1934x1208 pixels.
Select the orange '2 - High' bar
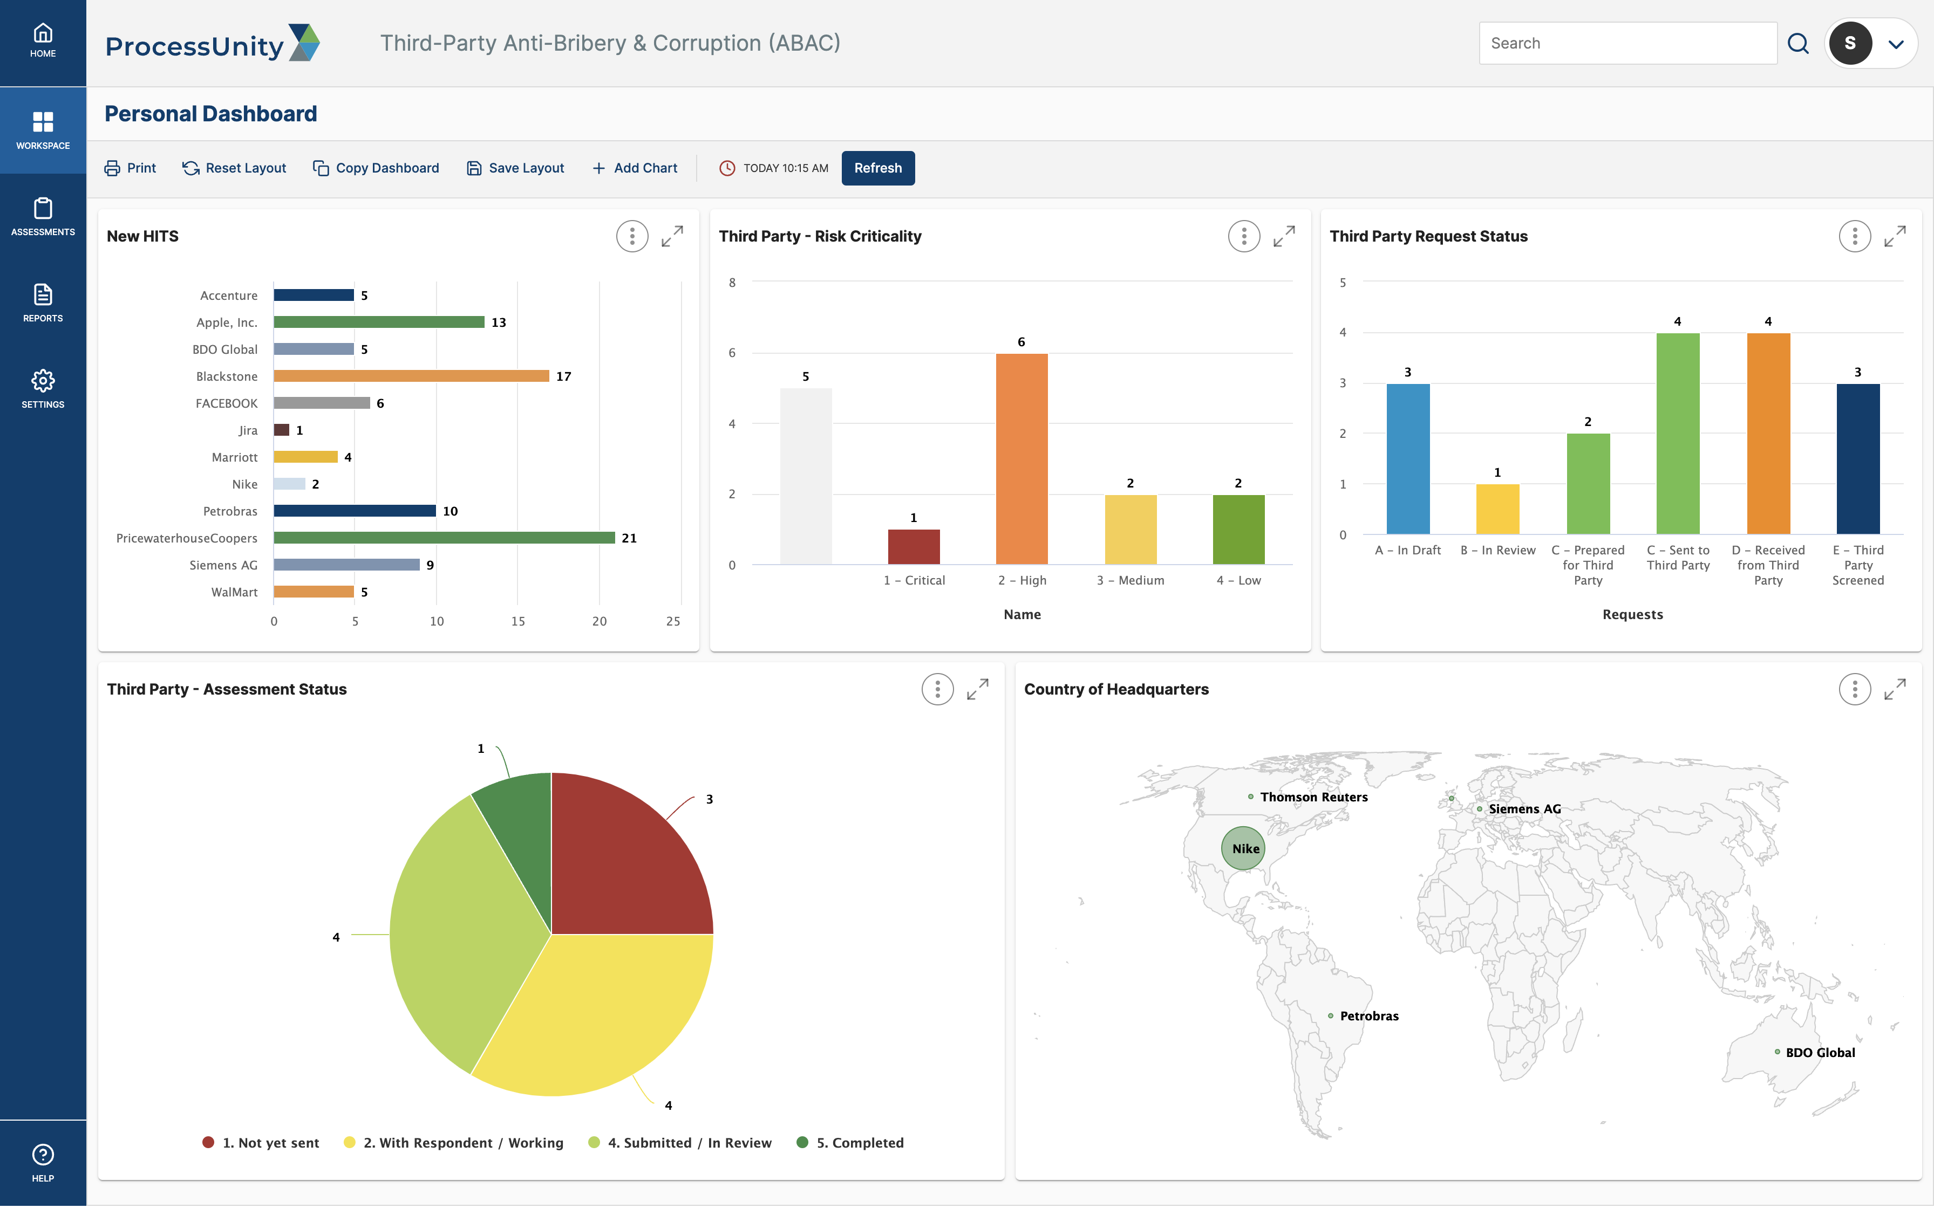(1022, 458)
